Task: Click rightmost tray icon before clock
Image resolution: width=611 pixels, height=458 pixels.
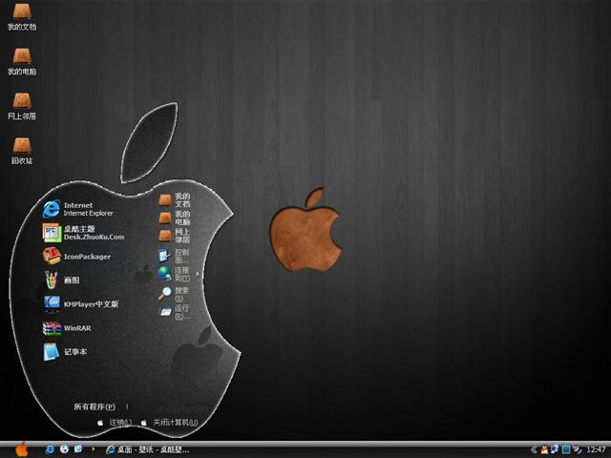Action: 577,449
